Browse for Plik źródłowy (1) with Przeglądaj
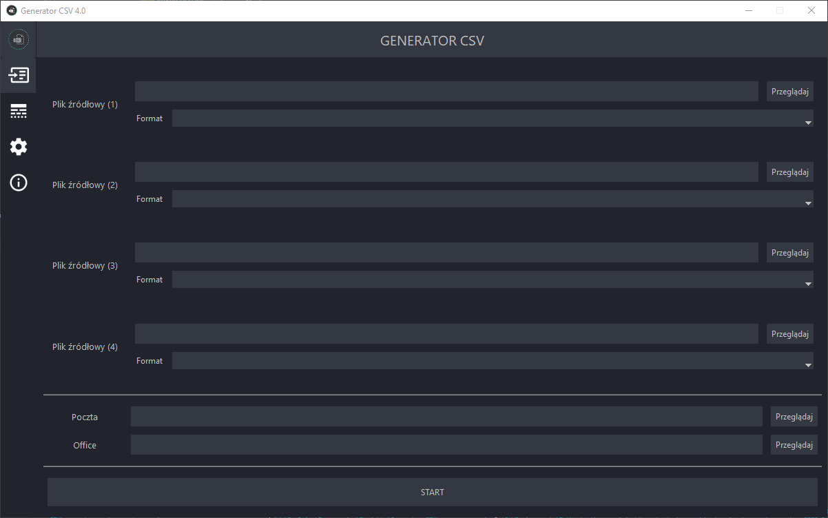 [789, 92]
